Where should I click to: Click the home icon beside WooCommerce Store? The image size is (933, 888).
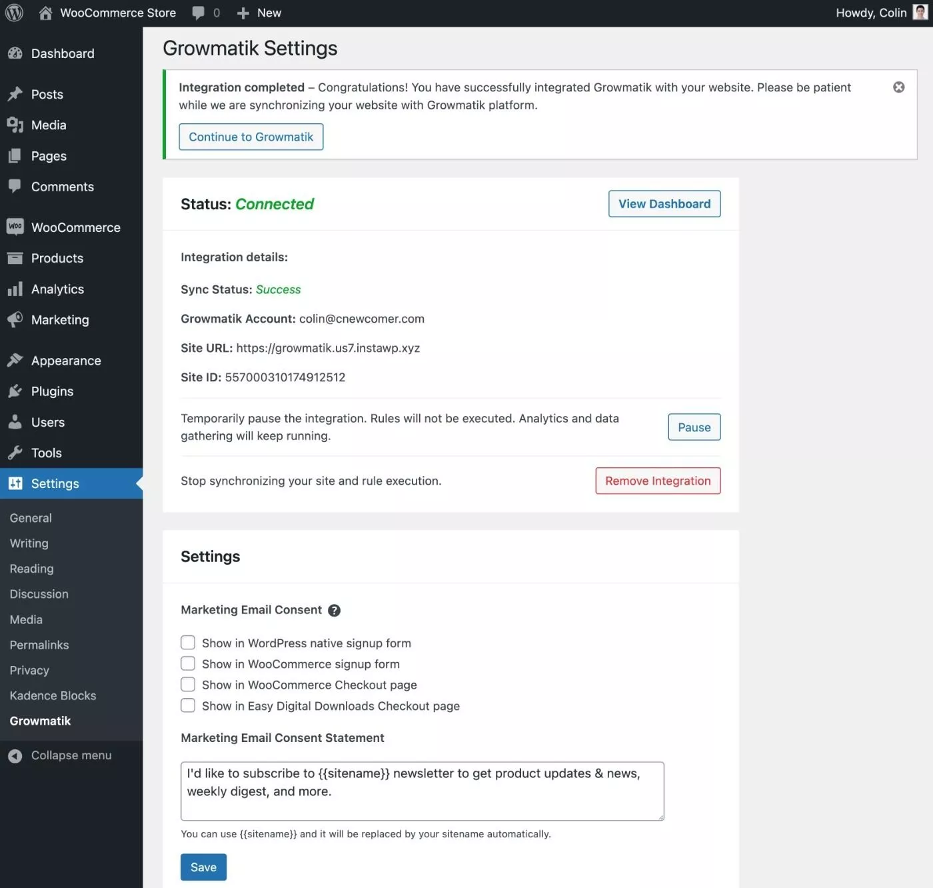pos(45,13)
